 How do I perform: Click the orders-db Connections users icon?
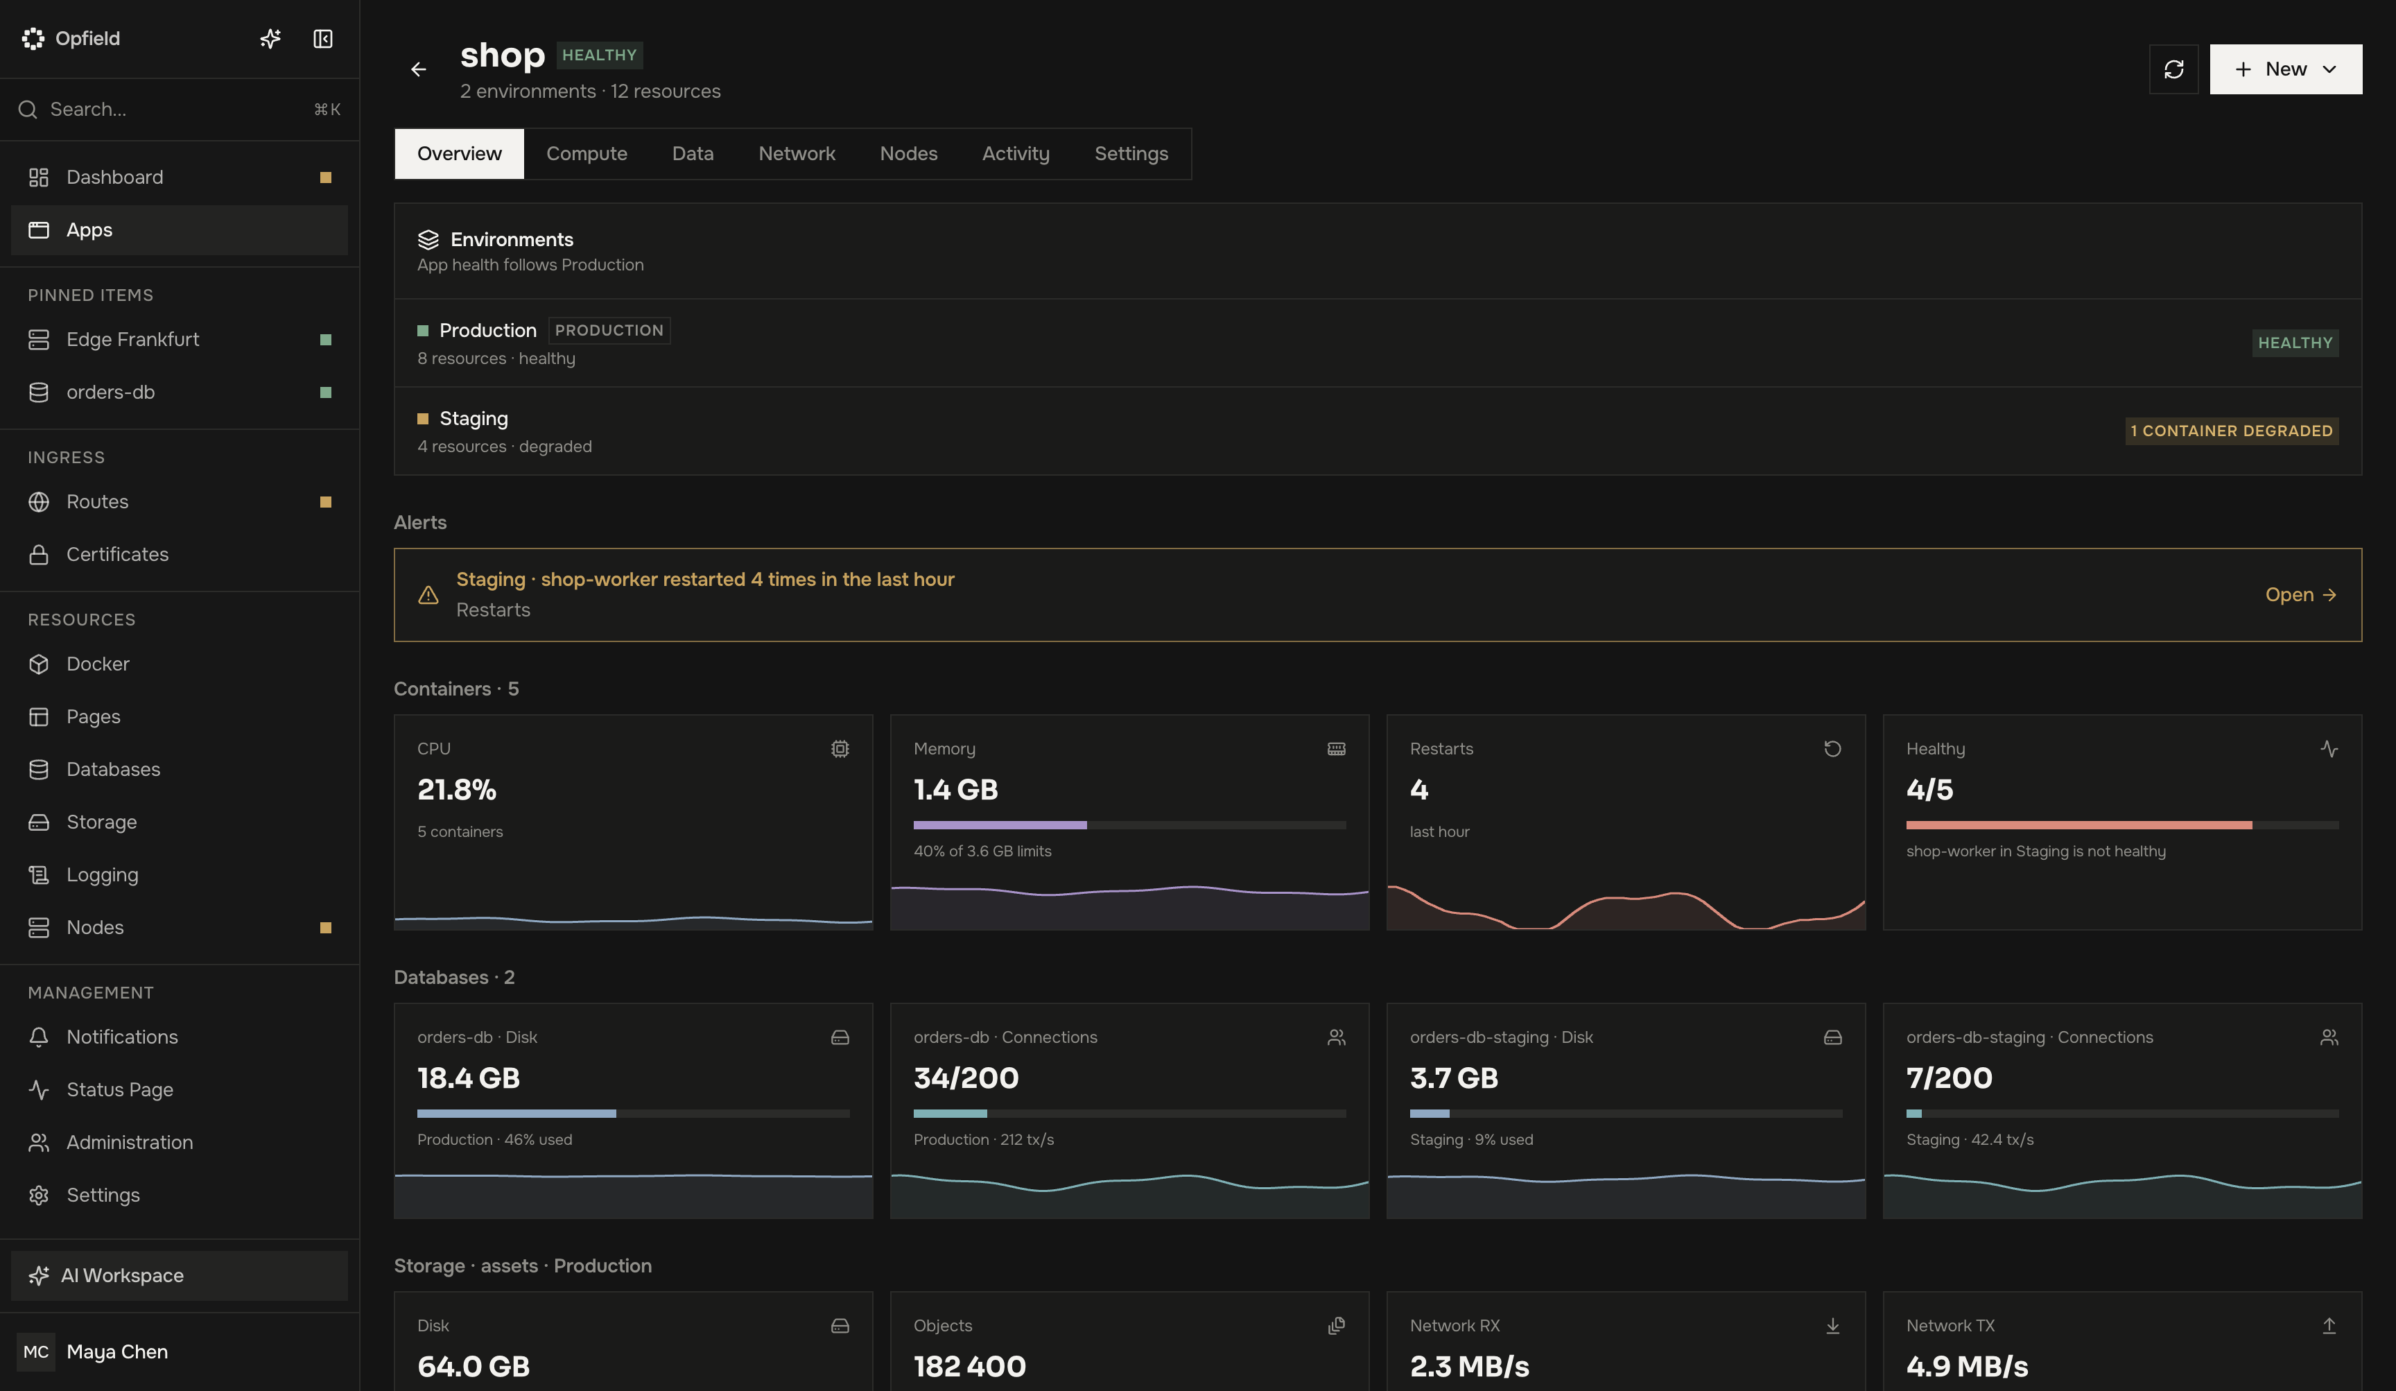(x=1337, y=1037)
